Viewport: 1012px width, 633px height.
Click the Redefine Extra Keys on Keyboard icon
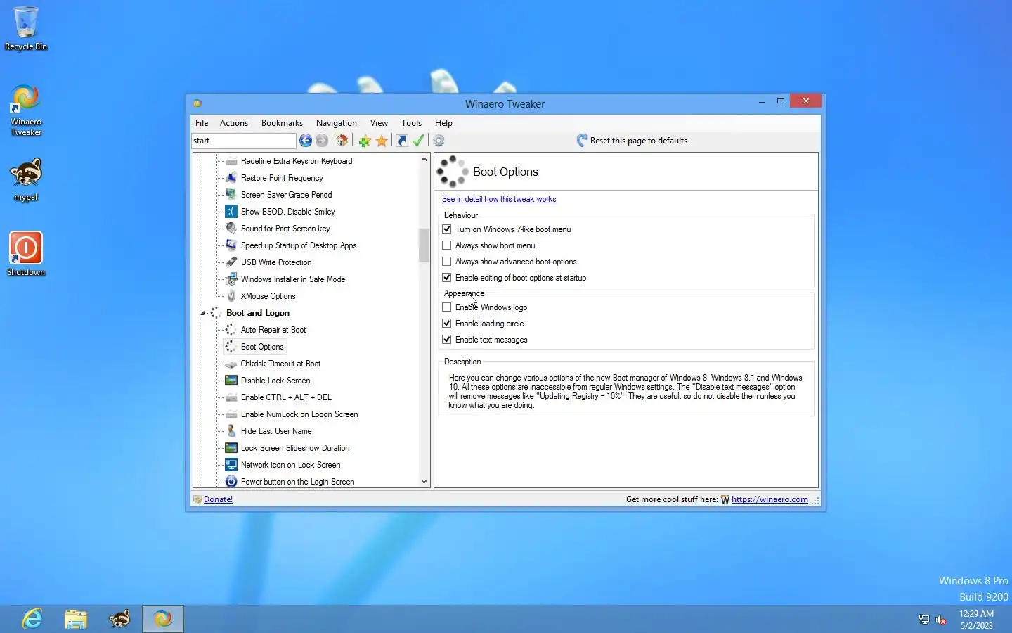pos(231,161)
